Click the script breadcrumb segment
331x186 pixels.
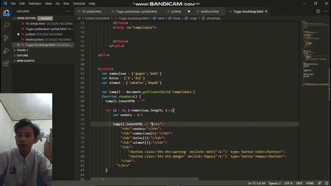[x=193, y=19]
